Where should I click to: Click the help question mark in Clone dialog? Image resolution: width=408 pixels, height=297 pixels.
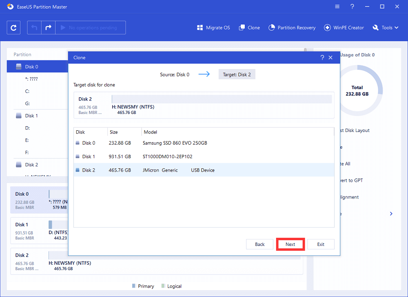322,57
